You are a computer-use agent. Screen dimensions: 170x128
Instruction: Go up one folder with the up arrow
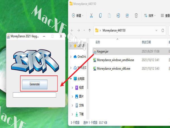(90, 30)
